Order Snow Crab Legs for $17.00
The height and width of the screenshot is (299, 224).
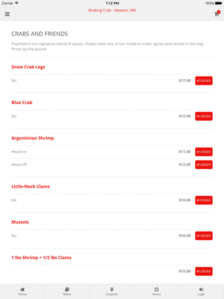click(x=203, y=80)
